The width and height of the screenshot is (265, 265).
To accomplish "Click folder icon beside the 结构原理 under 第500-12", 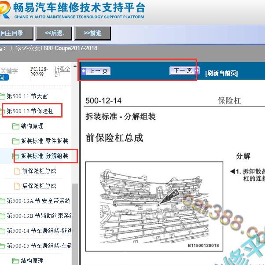I will 16,126.
